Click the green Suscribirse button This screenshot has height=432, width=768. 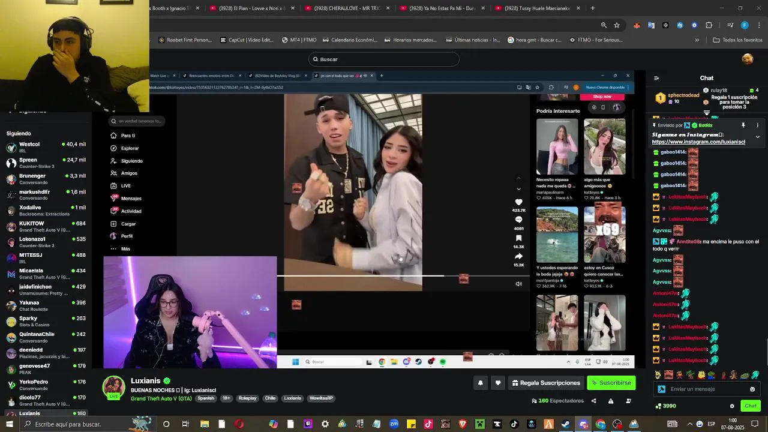pyautogui.click(x=611, y=383)
